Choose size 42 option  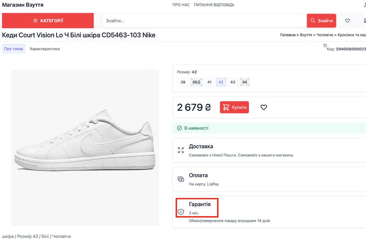coord(221,82)
